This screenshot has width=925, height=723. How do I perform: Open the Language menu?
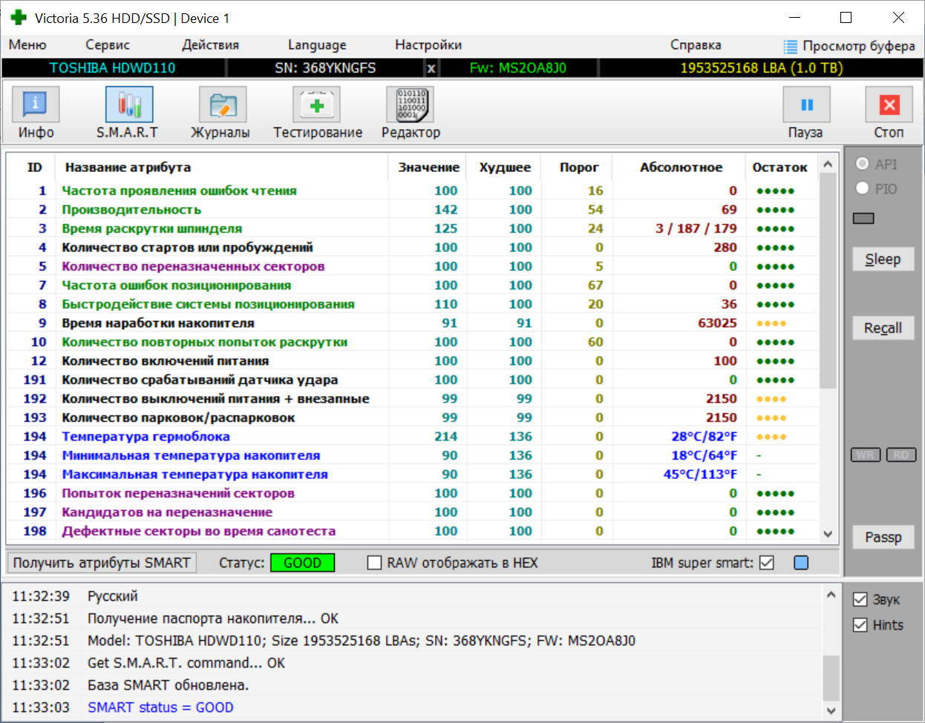[317, 45]
